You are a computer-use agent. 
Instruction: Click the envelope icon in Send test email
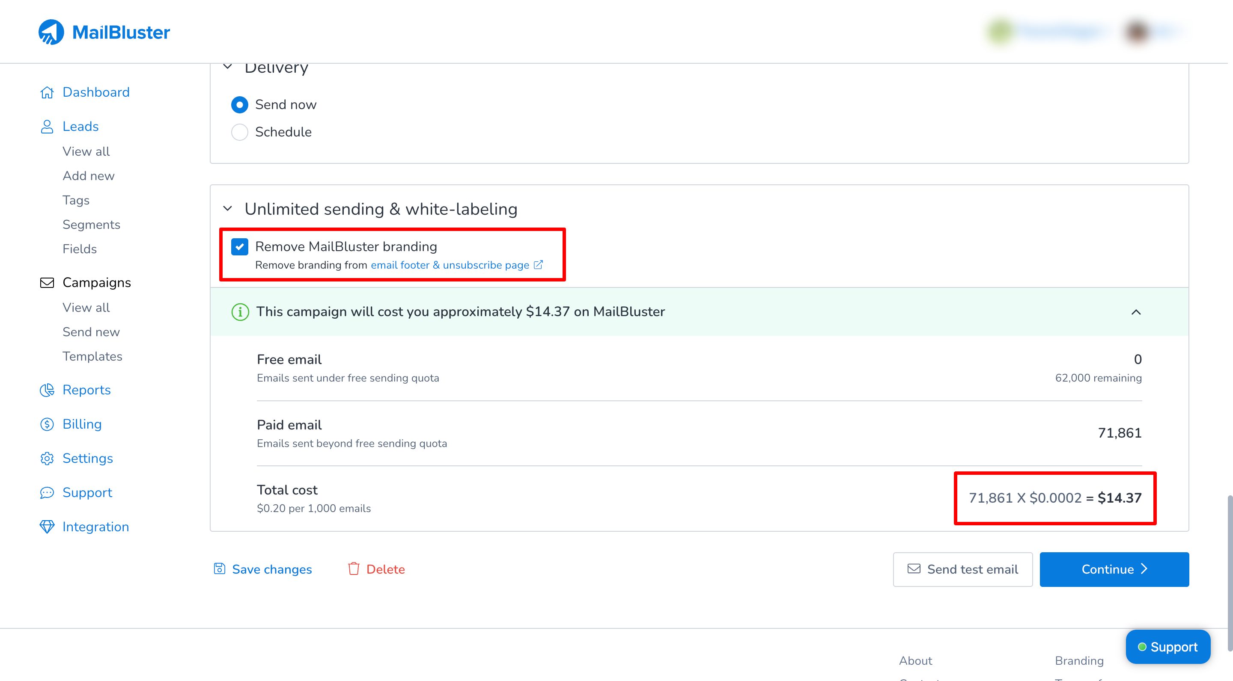click(x=914, y=568)
